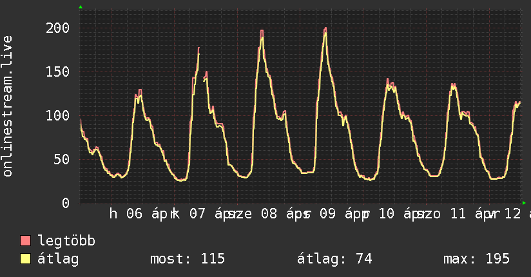Click the 'most: 115' current value
Image resolution: width=531 pixels, height=277 pixels.
(188, 259)
